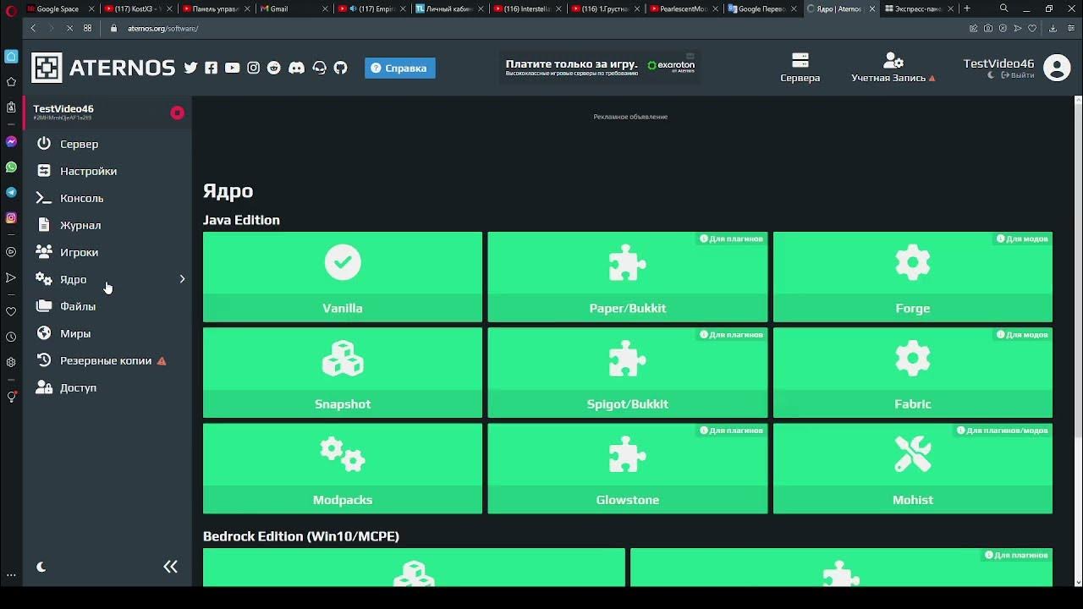This screenshot has width=1083, height=609.
Task: Open the Aternos GitHub icon link
Action: (x=340, y=68)
